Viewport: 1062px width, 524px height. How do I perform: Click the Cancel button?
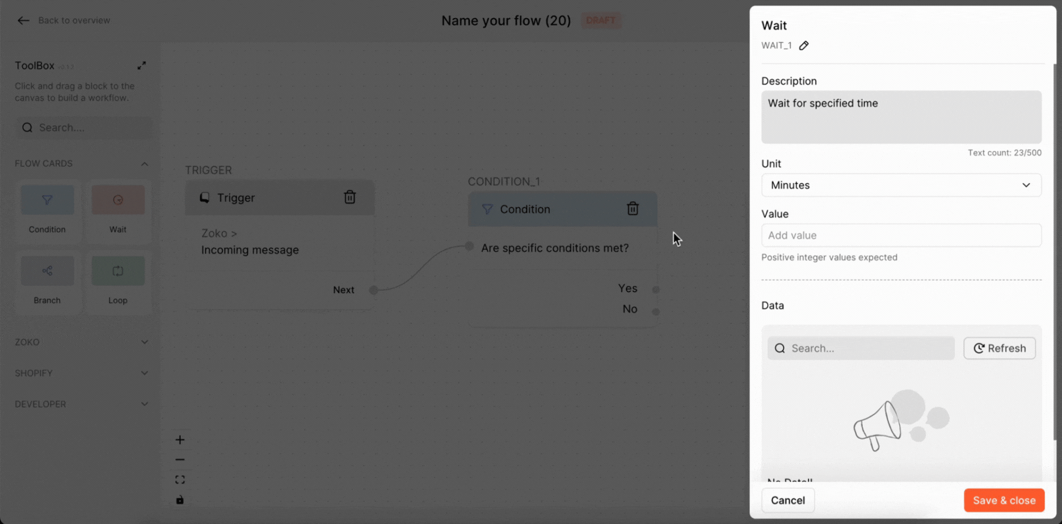click(x=788, y=500)
